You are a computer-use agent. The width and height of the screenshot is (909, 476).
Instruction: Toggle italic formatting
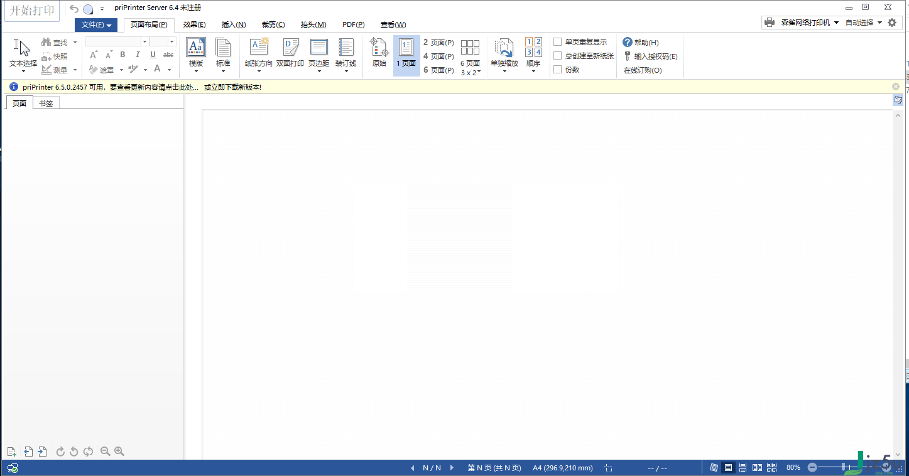pyautogui.click(x=138, y=55)
